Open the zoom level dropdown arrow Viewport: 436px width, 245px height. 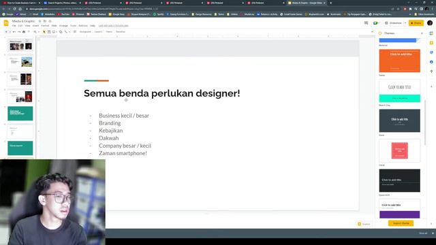coord(38,32)
